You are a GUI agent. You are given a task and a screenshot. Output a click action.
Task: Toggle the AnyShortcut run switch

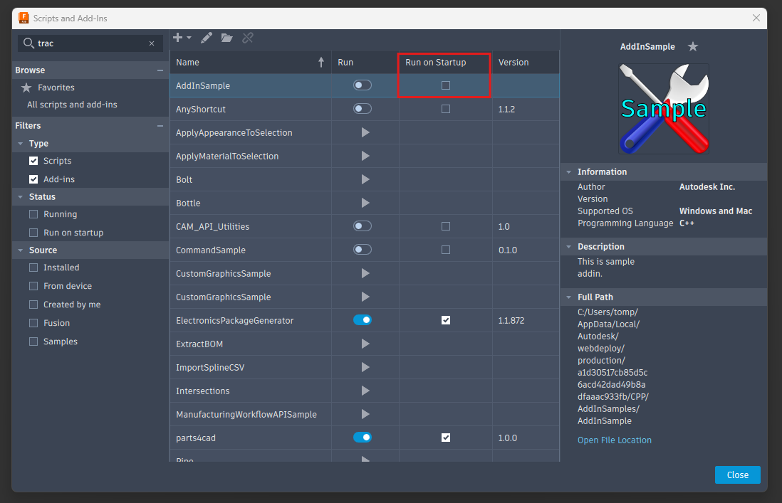[x=363, y=109]
